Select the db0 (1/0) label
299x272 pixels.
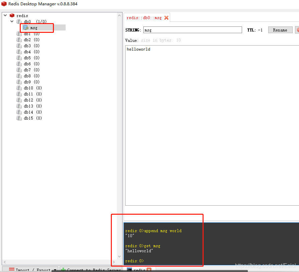coord(35,21)
